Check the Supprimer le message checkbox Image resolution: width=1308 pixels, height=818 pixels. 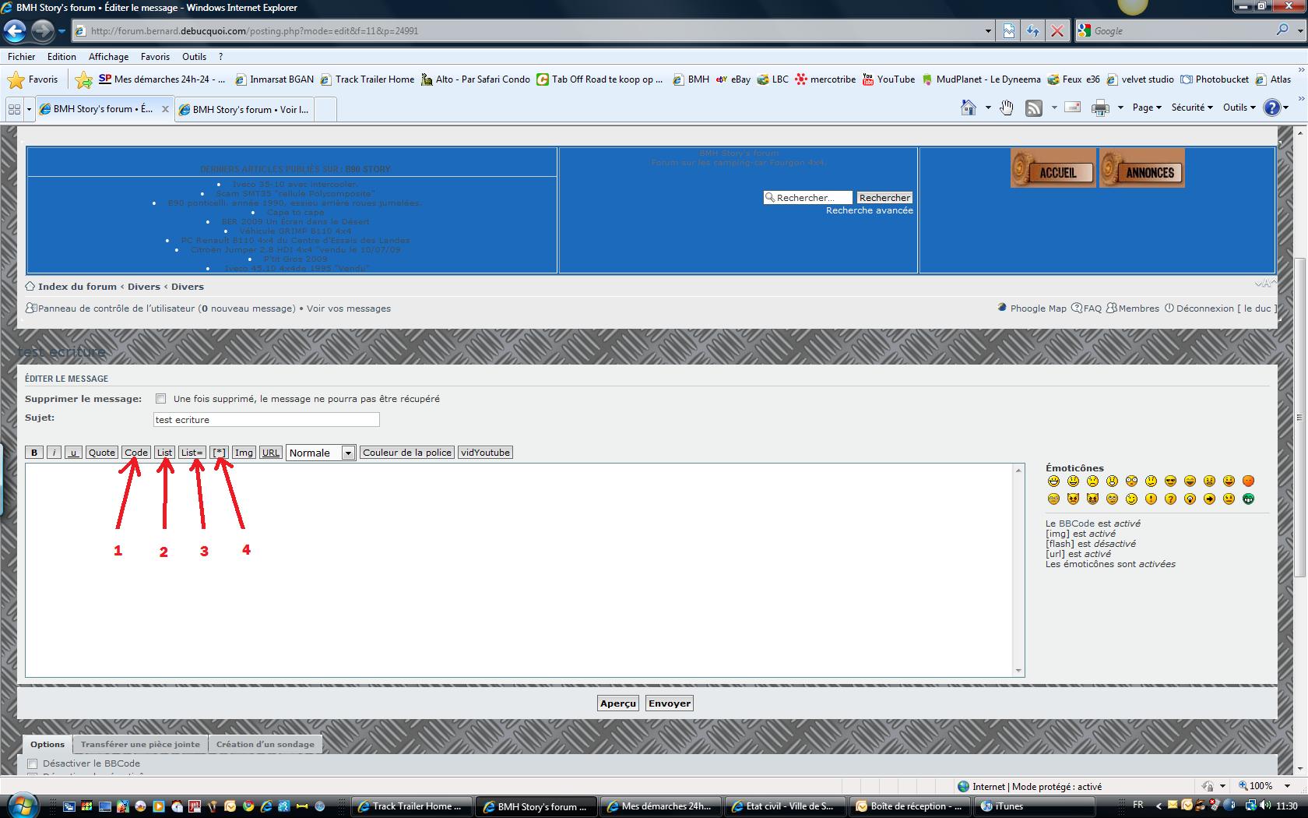click(x=161, y=399)
